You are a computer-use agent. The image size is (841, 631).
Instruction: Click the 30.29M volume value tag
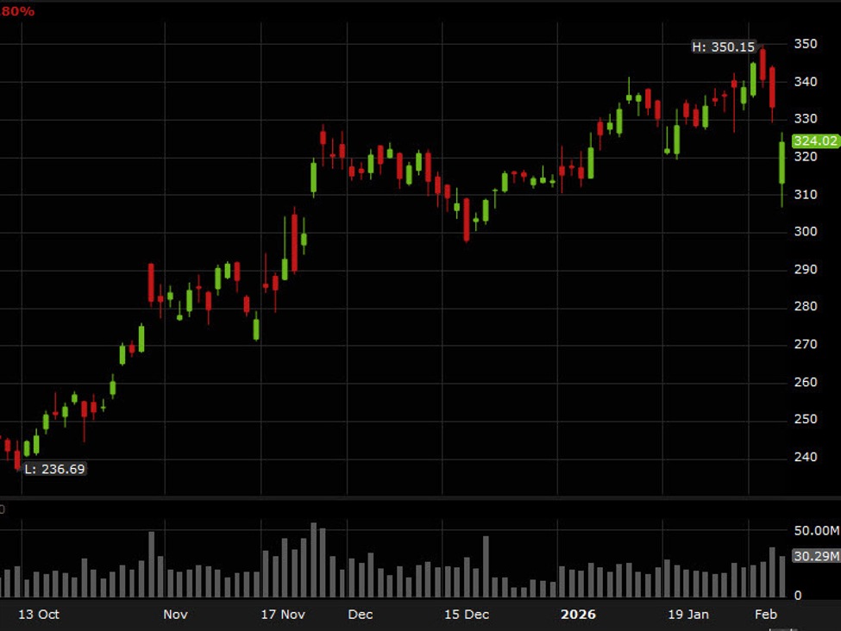tap(815, 556)
